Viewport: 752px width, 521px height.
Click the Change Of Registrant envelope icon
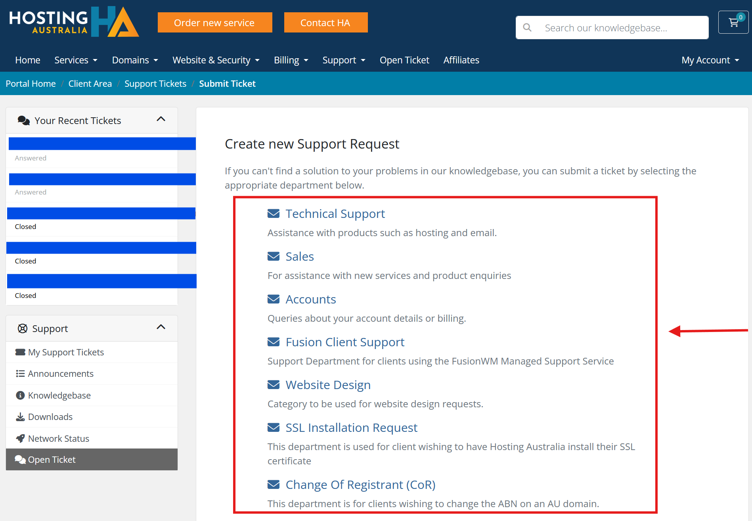(274, 485)
